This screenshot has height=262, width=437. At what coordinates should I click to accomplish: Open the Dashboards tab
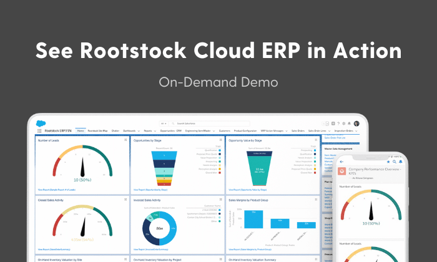[x=129, y=130]
